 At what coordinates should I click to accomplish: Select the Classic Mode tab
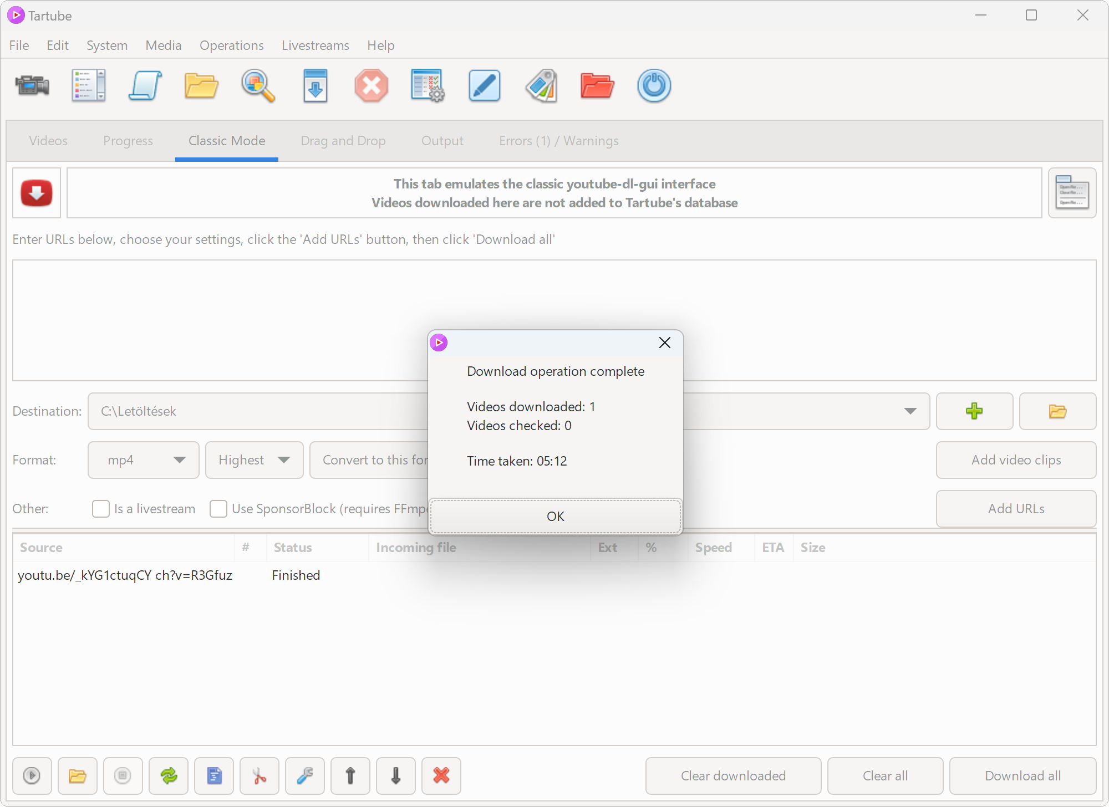[x=227, y=141]
